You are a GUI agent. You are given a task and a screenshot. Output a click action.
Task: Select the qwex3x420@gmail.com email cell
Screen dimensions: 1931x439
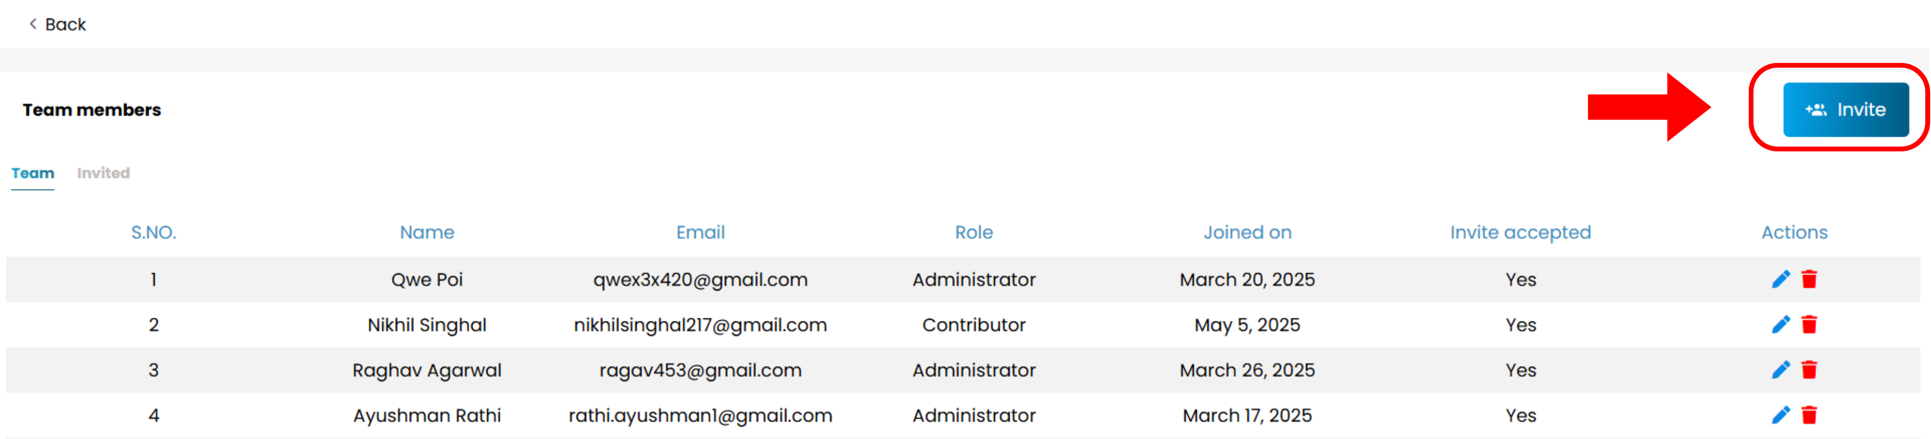700,279
